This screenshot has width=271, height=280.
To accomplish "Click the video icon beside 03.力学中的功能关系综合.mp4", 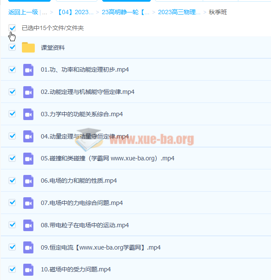I will coord(28,114).
